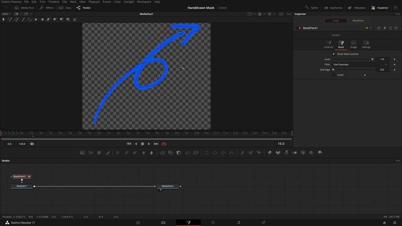Open the Controls tab of MaskPaint1

point(328,45)
